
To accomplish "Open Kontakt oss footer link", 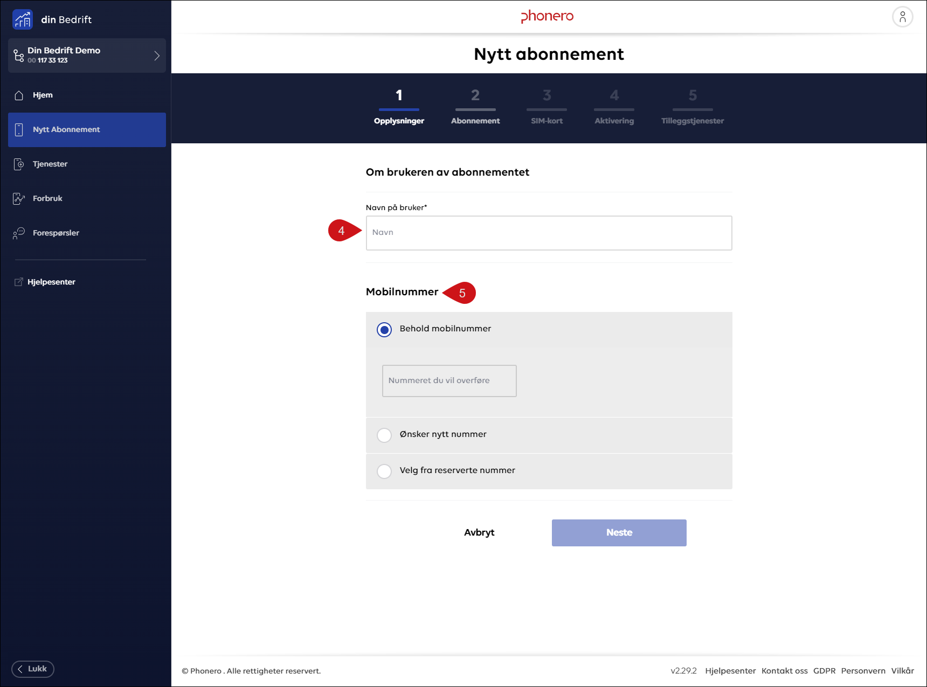I will pos(784,671).
